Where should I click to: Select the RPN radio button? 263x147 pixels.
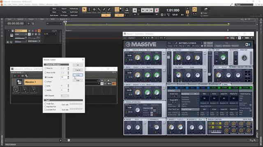pyautogui.click(x=46, y=86)
